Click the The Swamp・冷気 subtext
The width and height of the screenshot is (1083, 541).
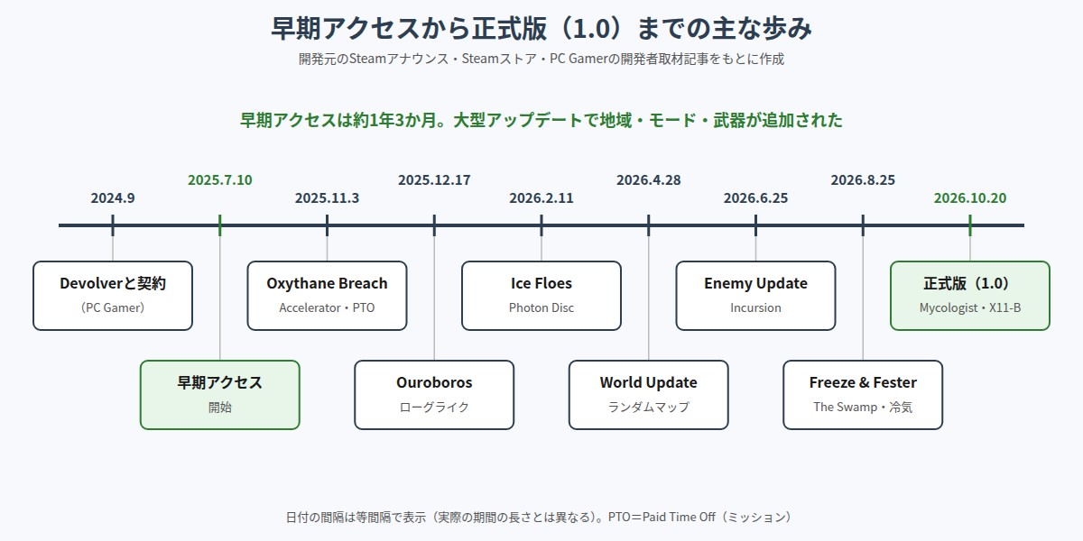click(x=863, y=407)
